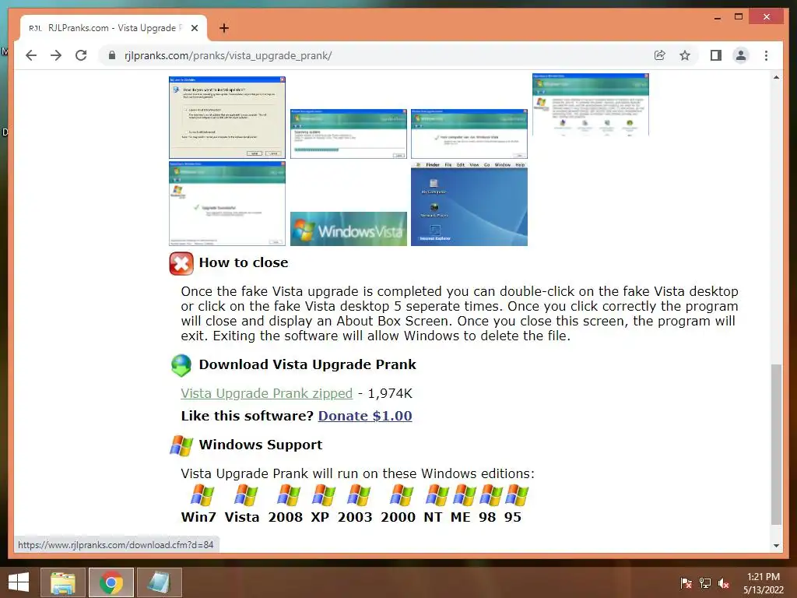
Task: Close the RJLPranks.com tab
Action: pos(194,28)
